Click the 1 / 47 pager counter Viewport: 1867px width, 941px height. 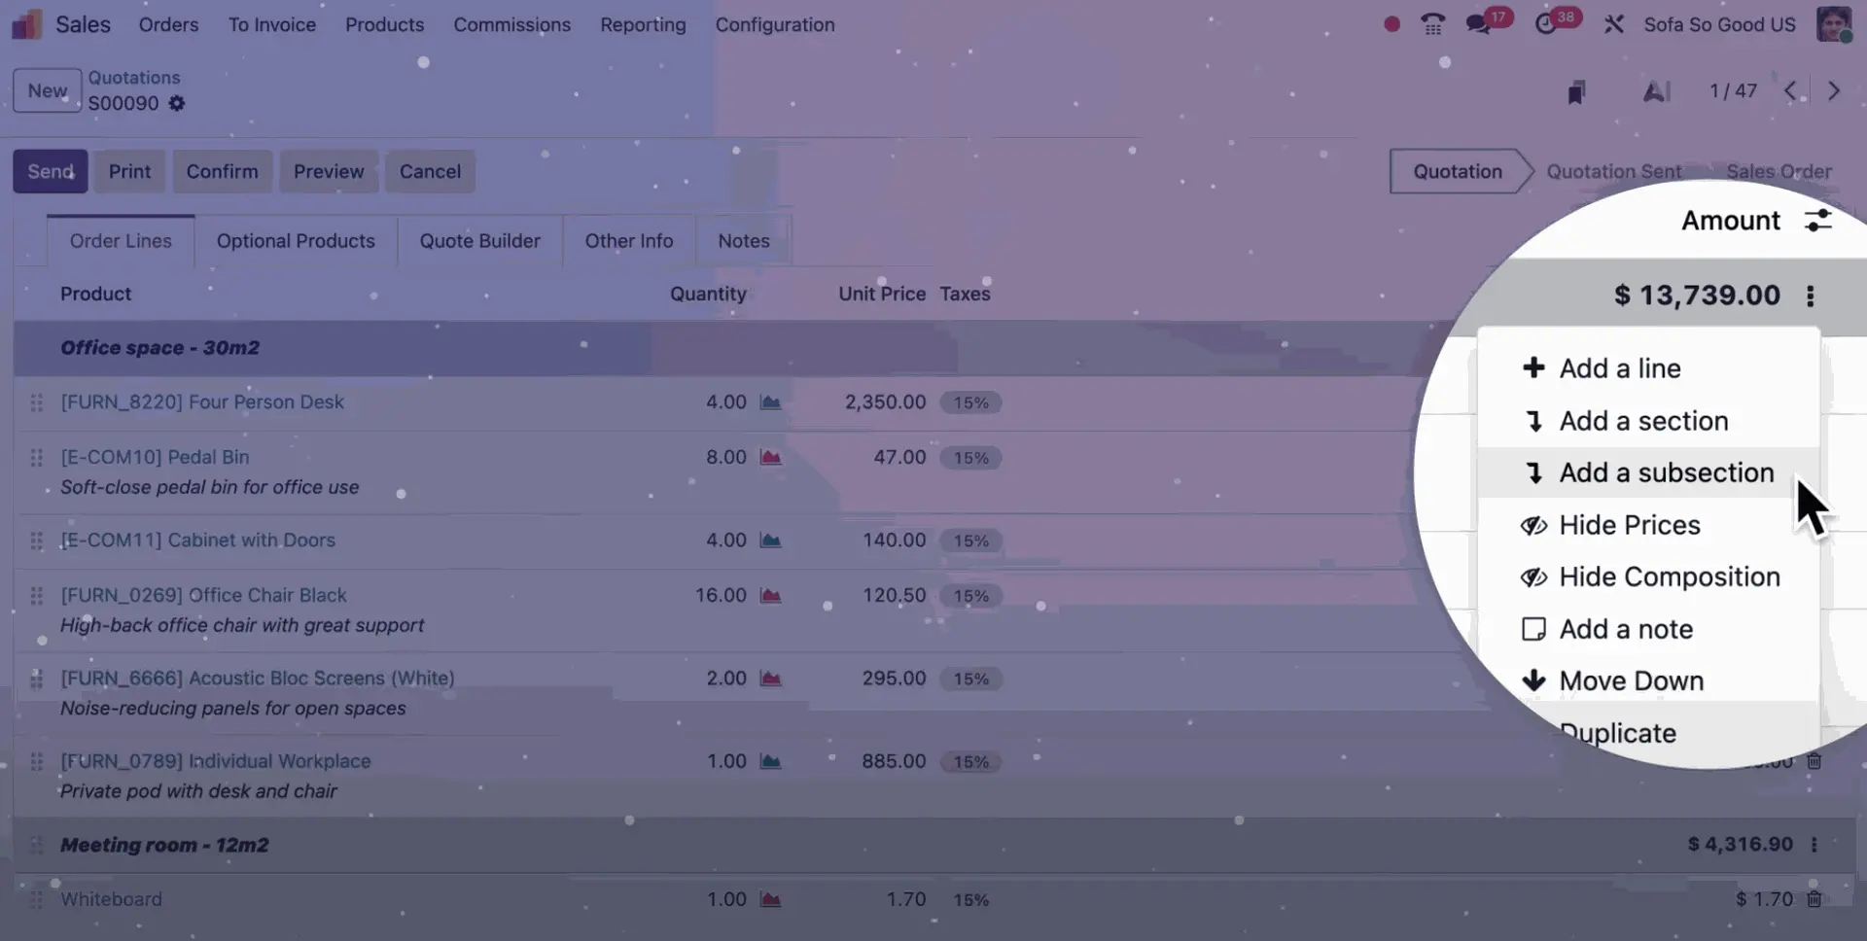point(1733,90)
